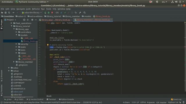This screenshot has height=104, width=186.
Task: Click the Open folder toolbar icon
Action: click(x=2, y=13)
